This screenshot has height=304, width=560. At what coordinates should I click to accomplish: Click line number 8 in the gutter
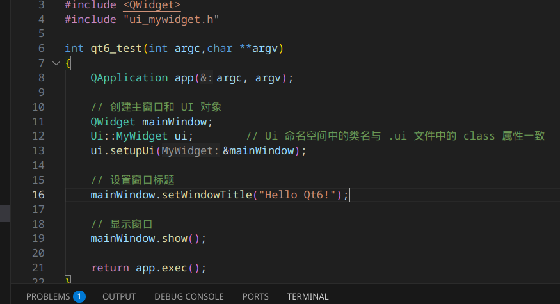pos(42,77)
